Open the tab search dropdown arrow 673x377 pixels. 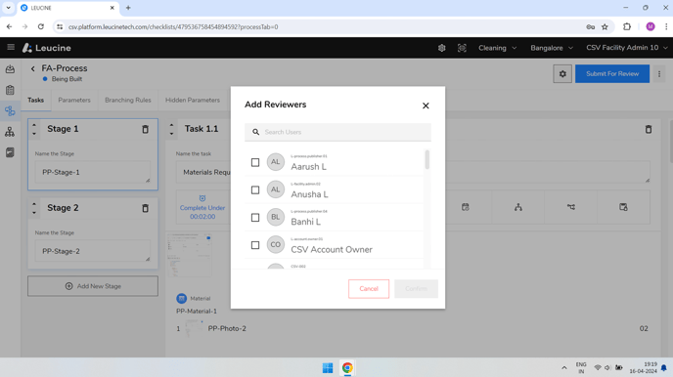(x=8, y=8)
